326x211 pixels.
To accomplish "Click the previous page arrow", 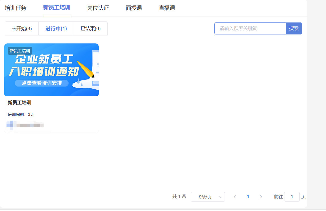I will 235,197.
